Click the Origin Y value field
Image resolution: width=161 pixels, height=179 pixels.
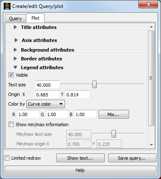78,94
